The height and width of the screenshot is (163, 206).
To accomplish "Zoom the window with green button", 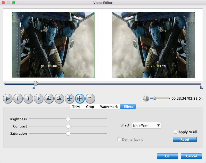I will click(x=13, y=3).
